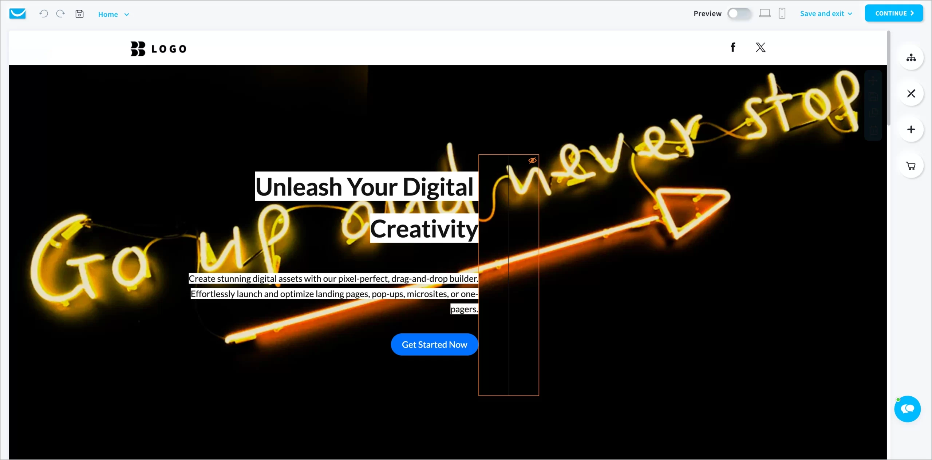Click the page vertical scrollbar thumb
The height and width of the screenshot is (460, 932).
click(888, 78)
